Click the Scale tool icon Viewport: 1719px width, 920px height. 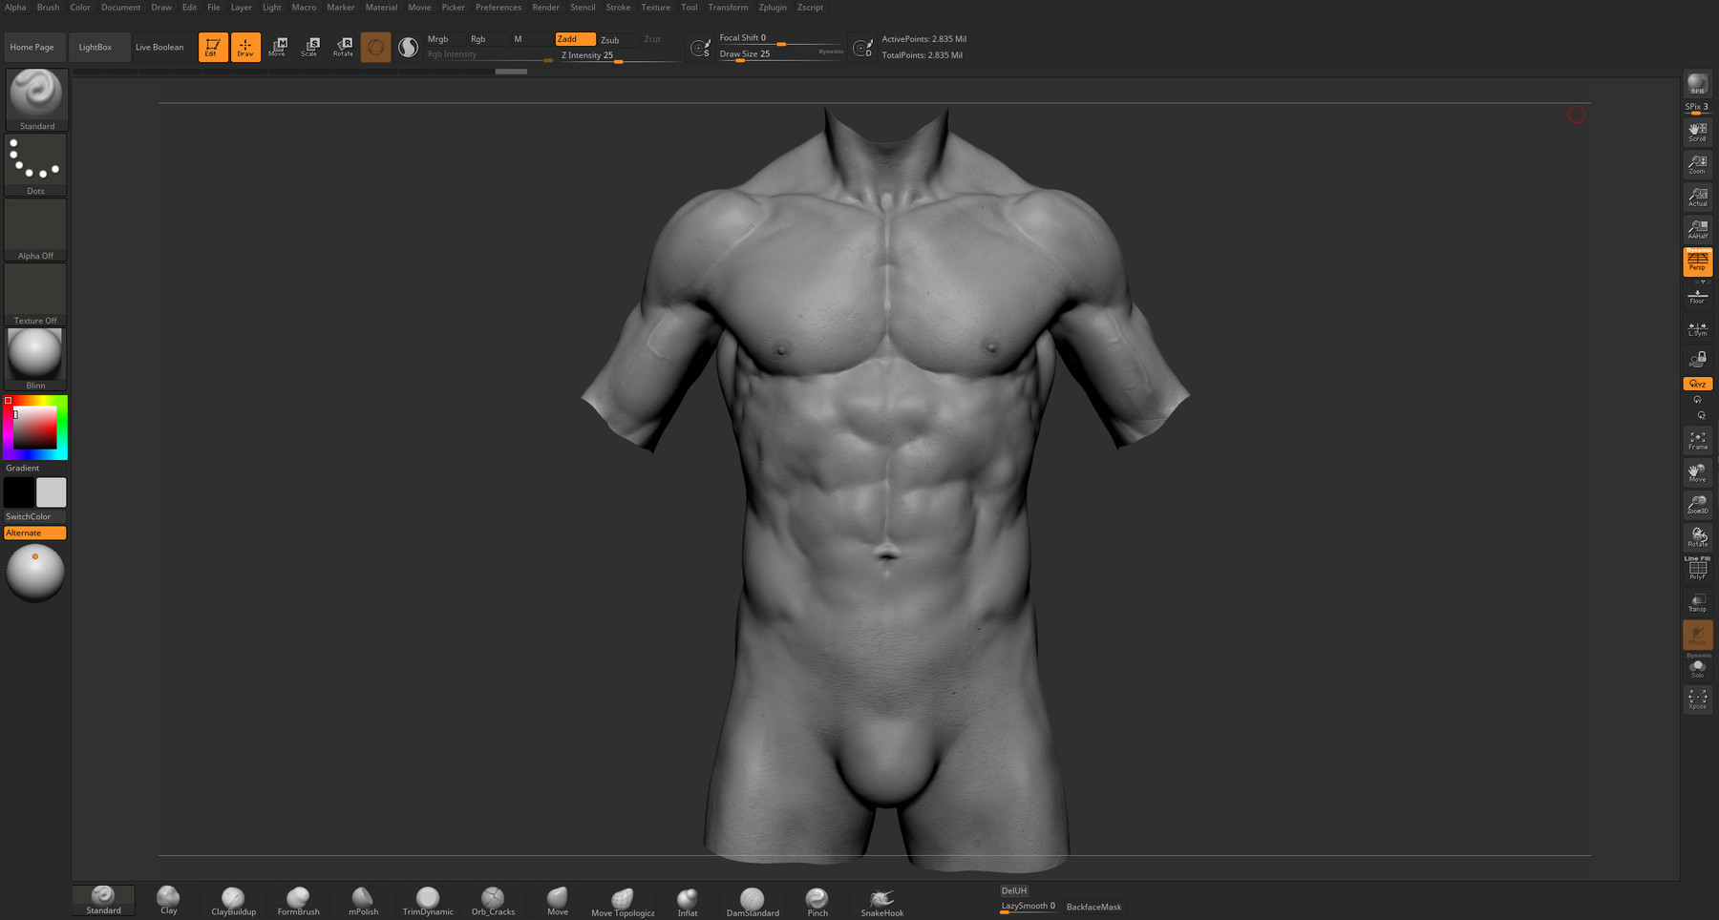pyautogui.click(x=310, y=47)
